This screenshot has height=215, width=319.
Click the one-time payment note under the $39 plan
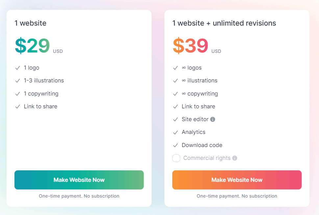[x=237, y=196]
